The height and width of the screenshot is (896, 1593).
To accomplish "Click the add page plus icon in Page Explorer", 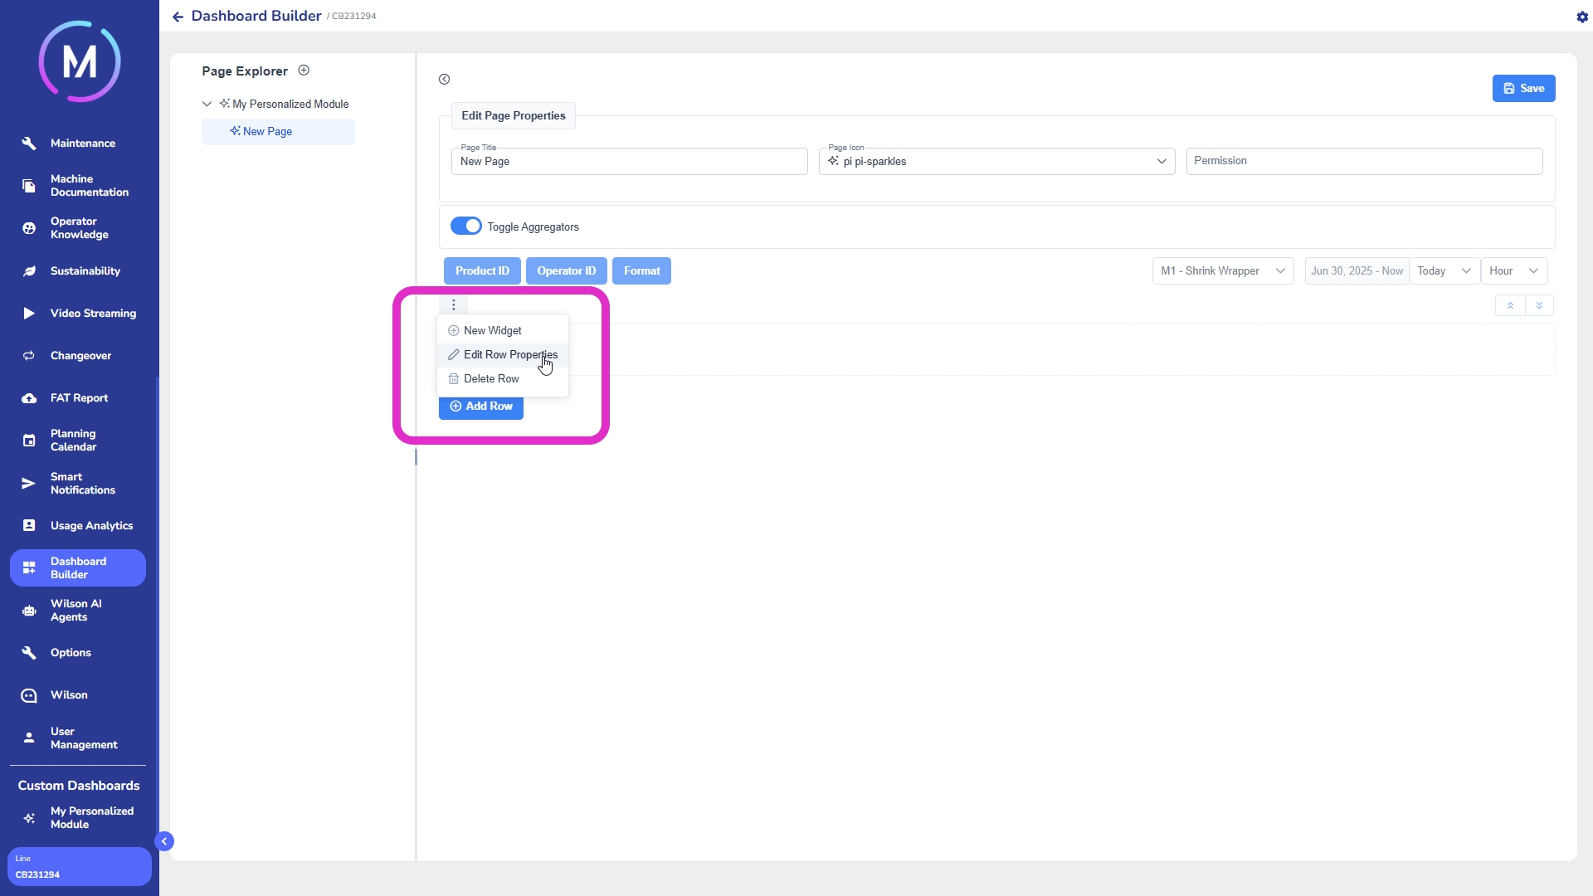I will pyautogui.click(x=304, y=71).
